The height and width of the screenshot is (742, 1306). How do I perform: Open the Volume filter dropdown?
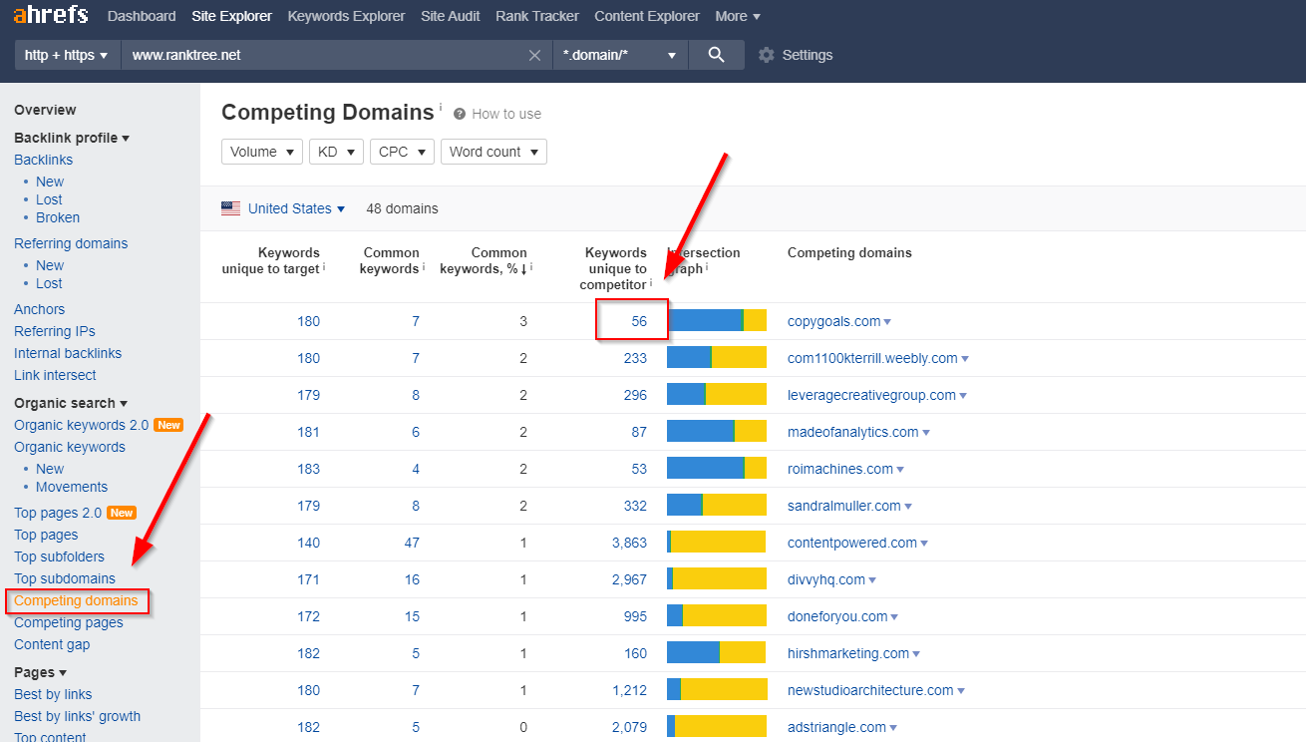262,152
